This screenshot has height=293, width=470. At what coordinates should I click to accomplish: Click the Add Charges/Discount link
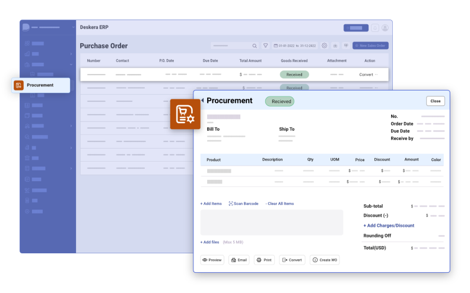click(x=389, y=226)
